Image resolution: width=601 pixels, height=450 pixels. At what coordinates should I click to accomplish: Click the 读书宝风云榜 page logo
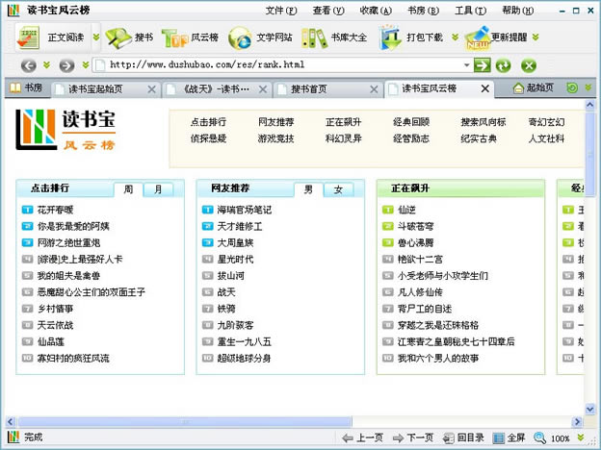click(65, 130)
